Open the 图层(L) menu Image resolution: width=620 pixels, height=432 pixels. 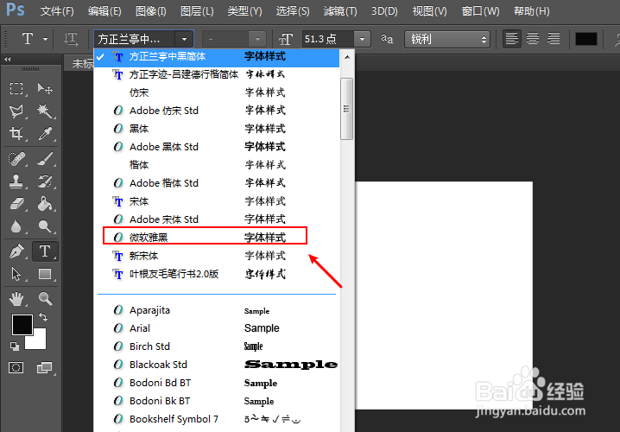197,10
